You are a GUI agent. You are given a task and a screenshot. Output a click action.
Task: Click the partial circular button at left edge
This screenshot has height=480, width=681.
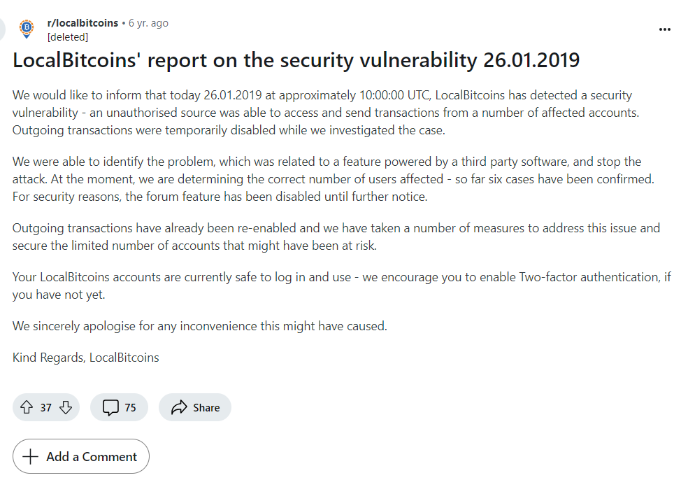(2, 29)
